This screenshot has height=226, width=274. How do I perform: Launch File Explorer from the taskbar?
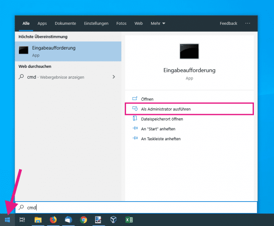click(38, 220)
